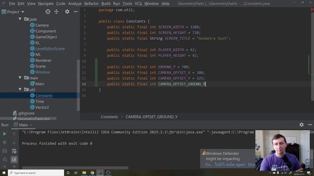Select LevelEditorScene in project tree
Screen dimensions: 314x176
pyautogui.click(x=50, y=49)
